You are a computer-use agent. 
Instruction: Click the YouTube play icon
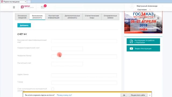tap(131, 48)
